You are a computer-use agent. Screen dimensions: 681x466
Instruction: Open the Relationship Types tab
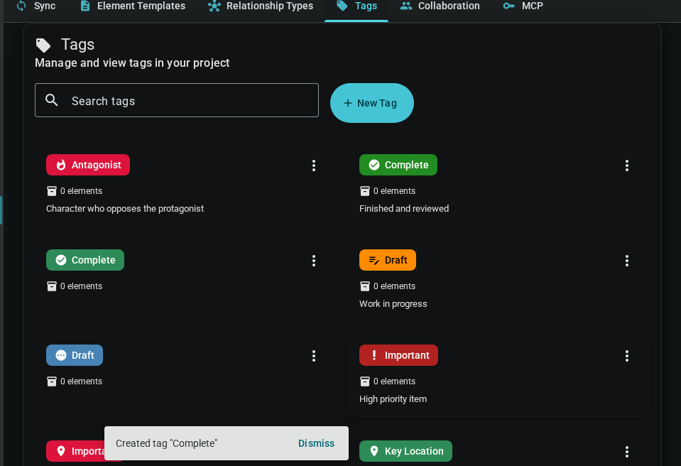point(261,6)
